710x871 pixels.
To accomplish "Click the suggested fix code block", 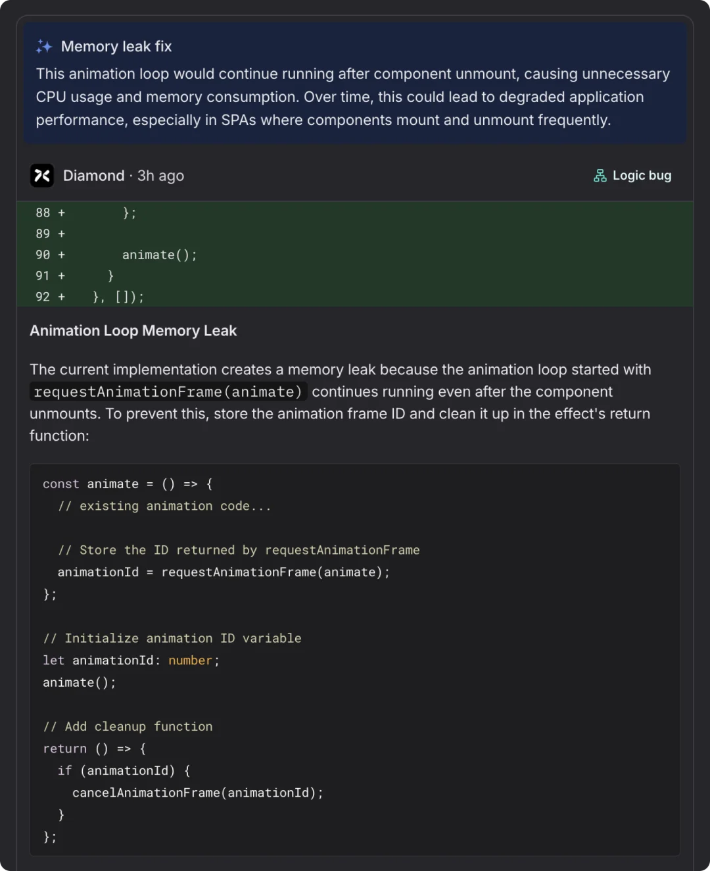I will tap(355, 658).
